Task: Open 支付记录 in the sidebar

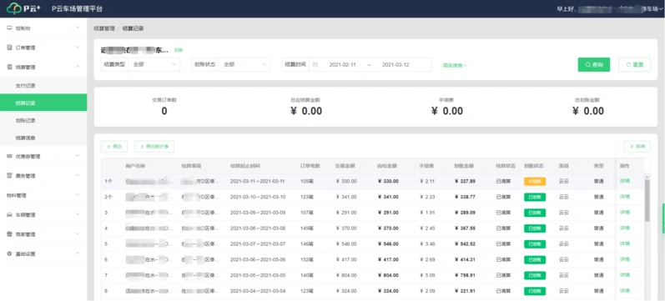Action: coord(25,86)
